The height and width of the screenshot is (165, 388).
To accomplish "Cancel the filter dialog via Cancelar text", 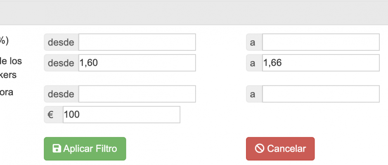I will point(286,148).
